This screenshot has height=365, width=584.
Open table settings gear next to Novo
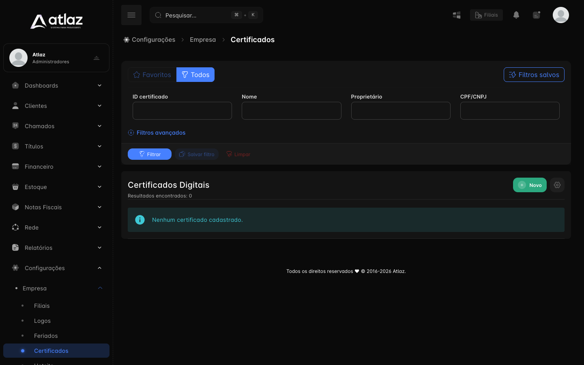point(557,185)
